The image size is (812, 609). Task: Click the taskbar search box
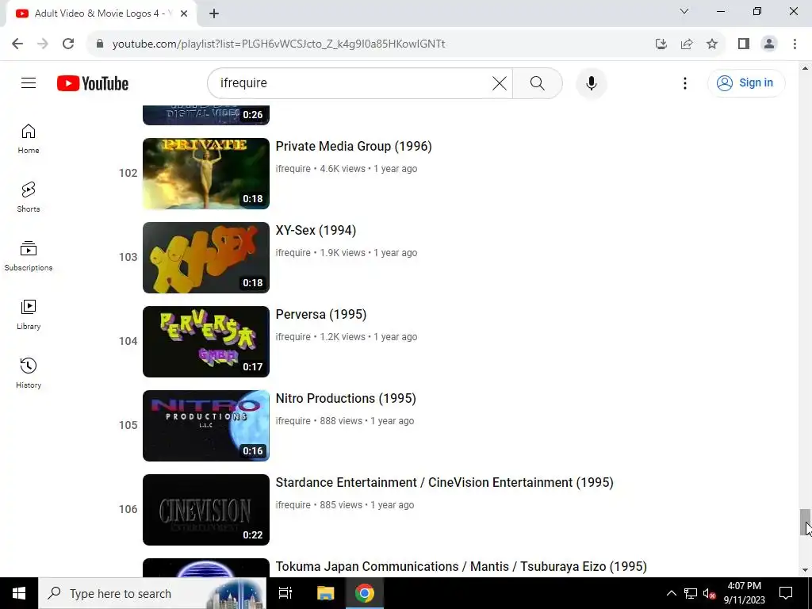click(152, 593)
